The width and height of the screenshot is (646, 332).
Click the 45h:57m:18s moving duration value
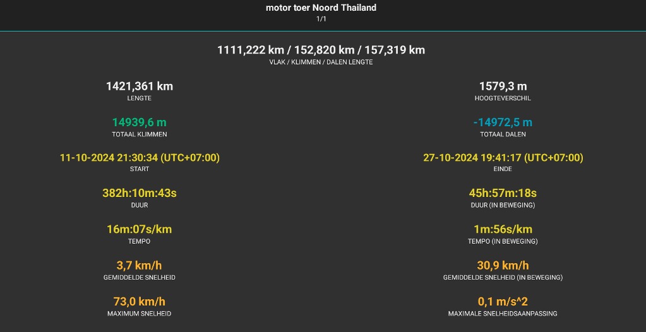503,193
